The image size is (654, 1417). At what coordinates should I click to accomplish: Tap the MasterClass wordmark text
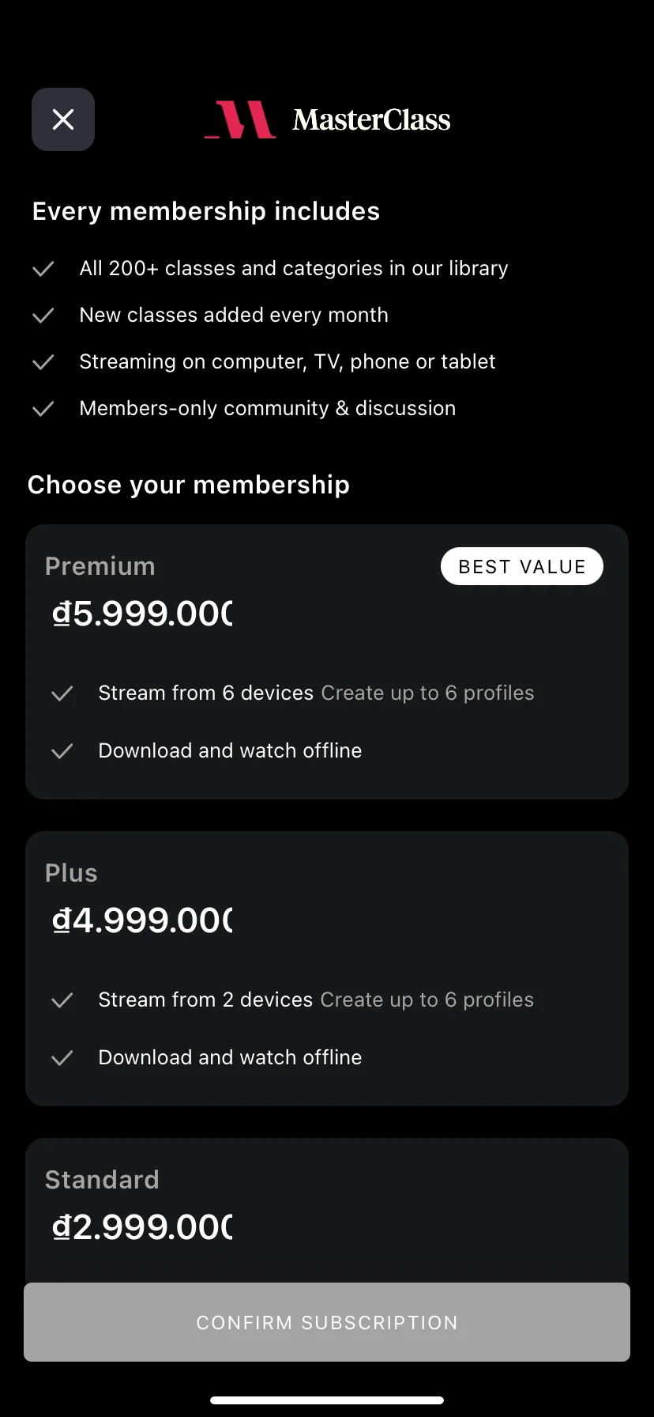click(371, 120)
